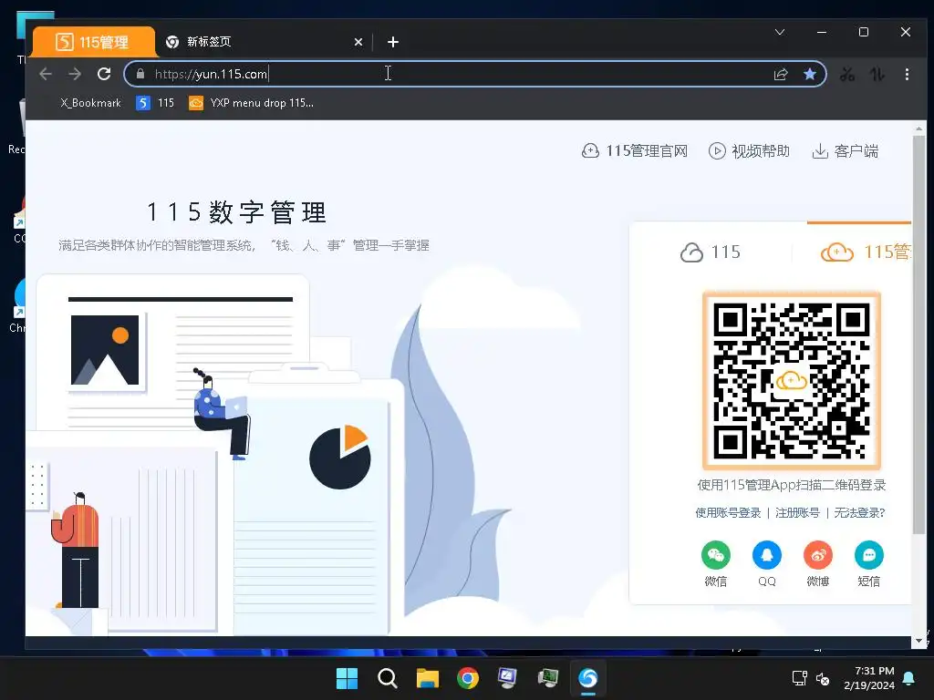The width and height of the screenshot is (934, 700).
Task: Open File Explorer from the taskbar
Action: 428,678
